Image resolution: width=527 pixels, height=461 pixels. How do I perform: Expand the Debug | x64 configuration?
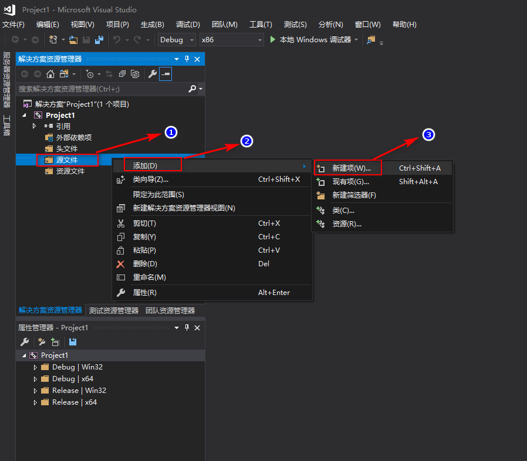35,379
